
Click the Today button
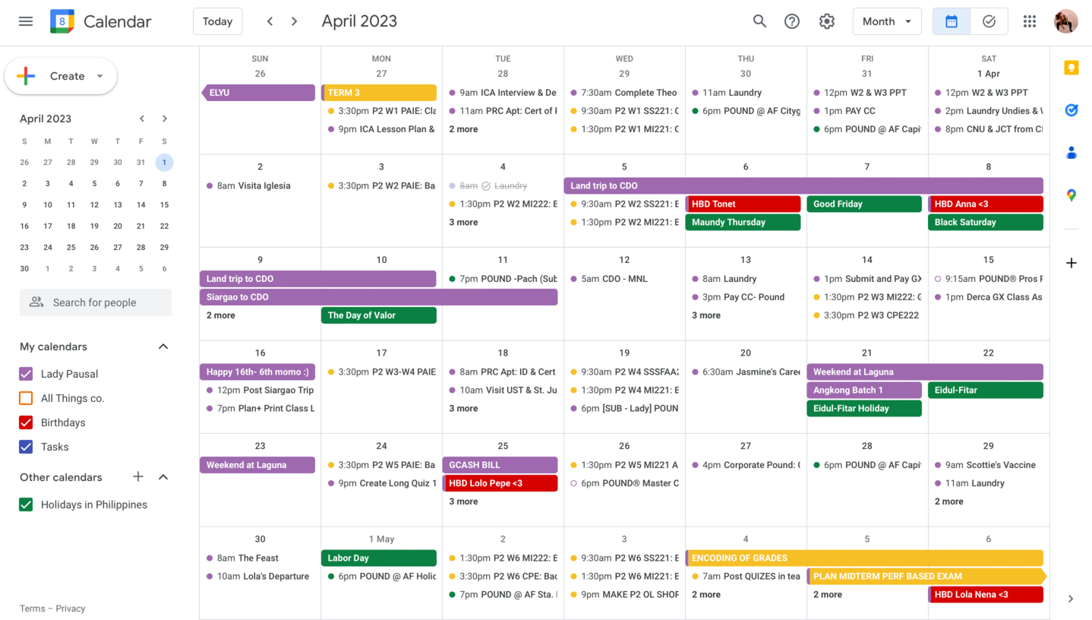tap(218, 21)
